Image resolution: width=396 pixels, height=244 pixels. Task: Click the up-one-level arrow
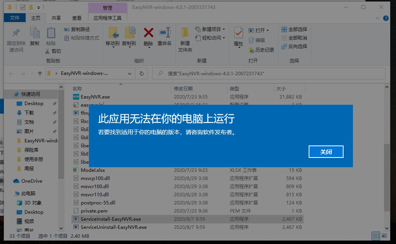(x=40, y=74)
